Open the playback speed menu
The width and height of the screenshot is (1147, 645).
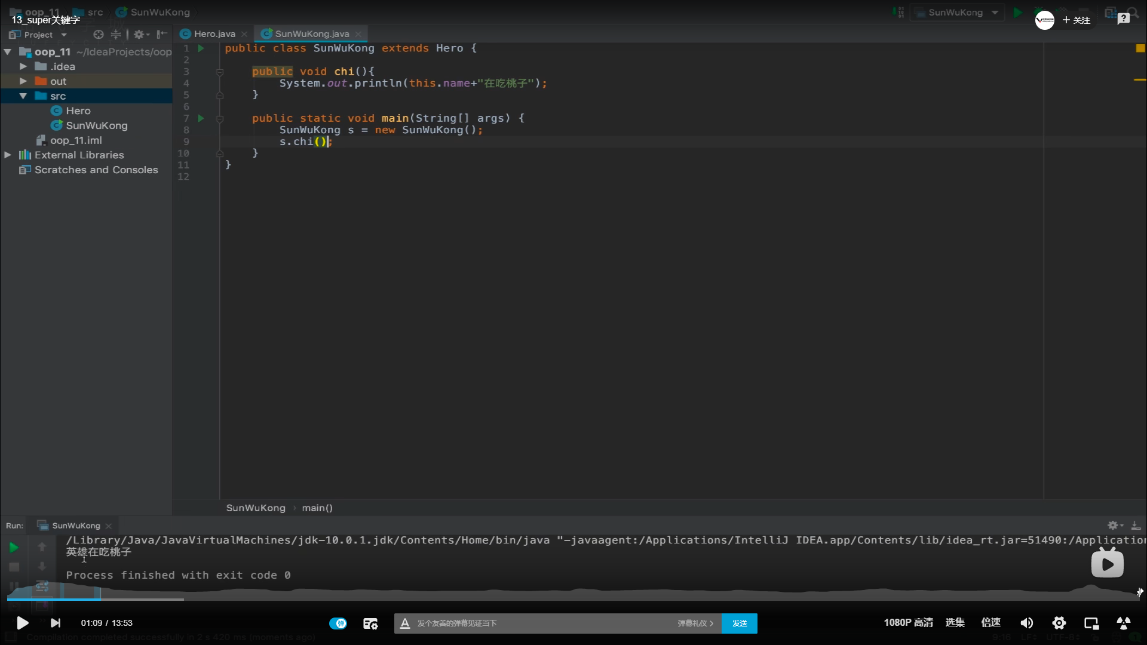(x=990, y=622)
